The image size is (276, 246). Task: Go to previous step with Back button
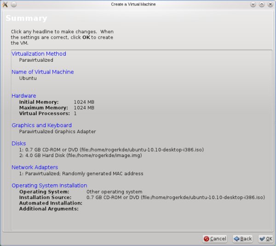(242, 239)
